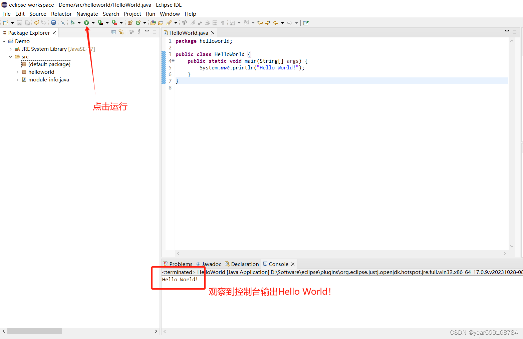
Task: Run the HelloWorld application with green Run icon
Action: click(x=86, y=22)
